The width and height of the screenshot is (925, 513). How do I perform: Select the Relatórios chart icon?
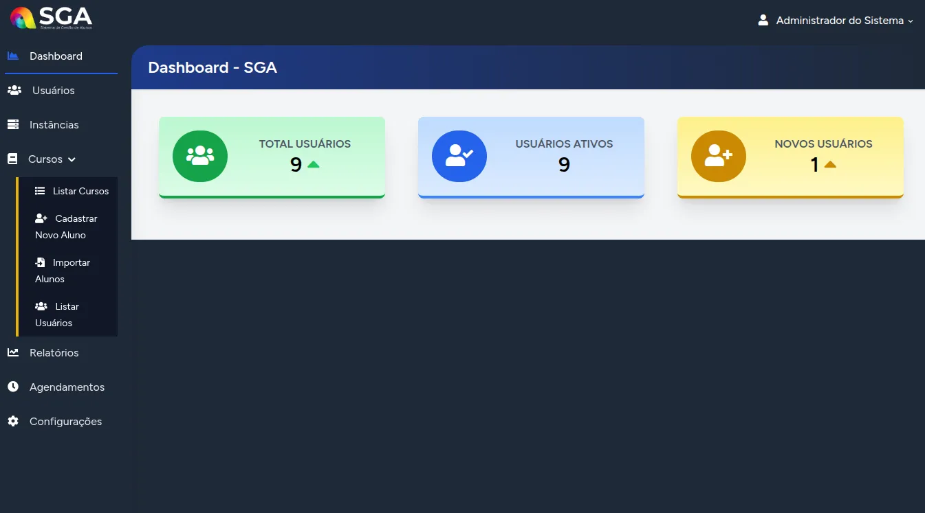pos(12,352)
